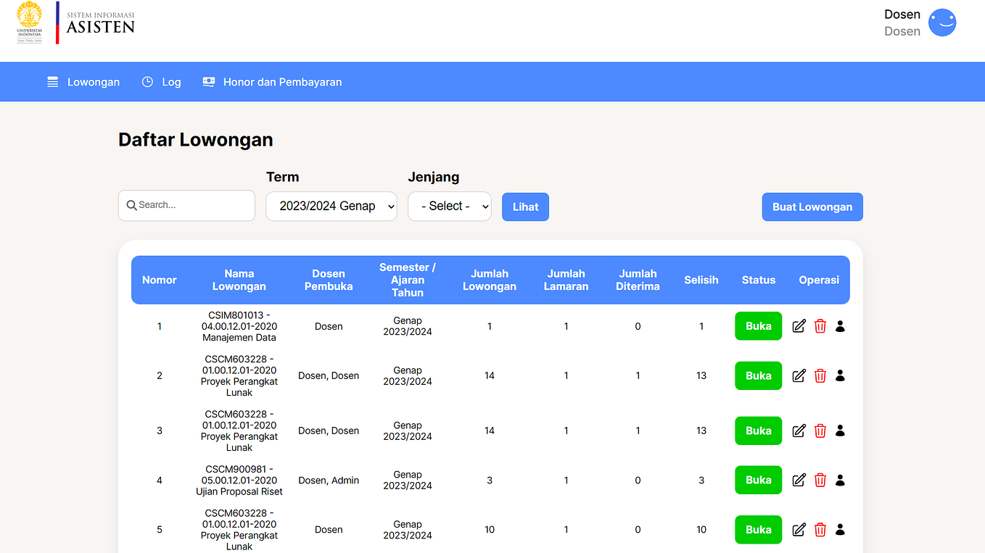Viewport: 985px width, 553px height.
Task: Expand the Jenjang select dropdown
Action: 450,206
